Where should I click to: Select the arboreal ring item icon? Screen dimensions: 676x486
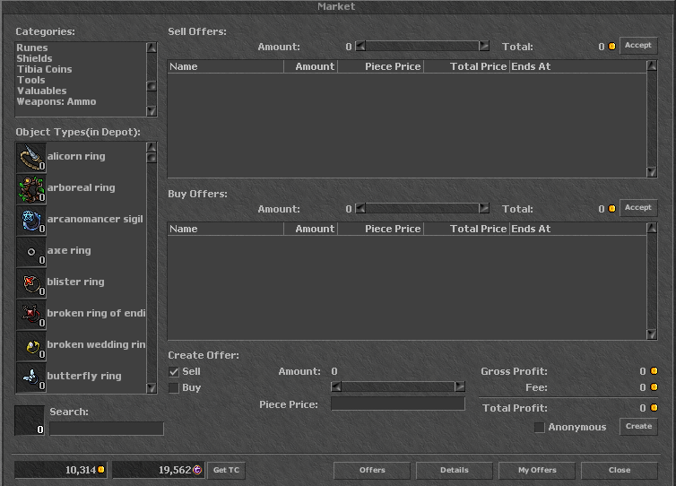coord(31,189)
